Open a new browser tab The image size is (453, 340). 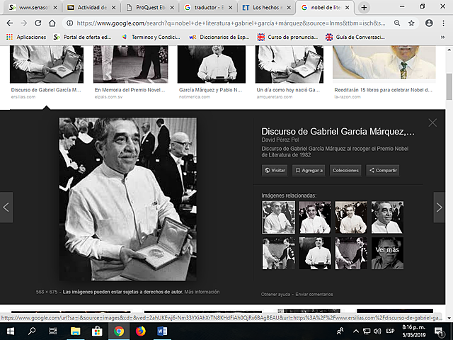(364, 8)
